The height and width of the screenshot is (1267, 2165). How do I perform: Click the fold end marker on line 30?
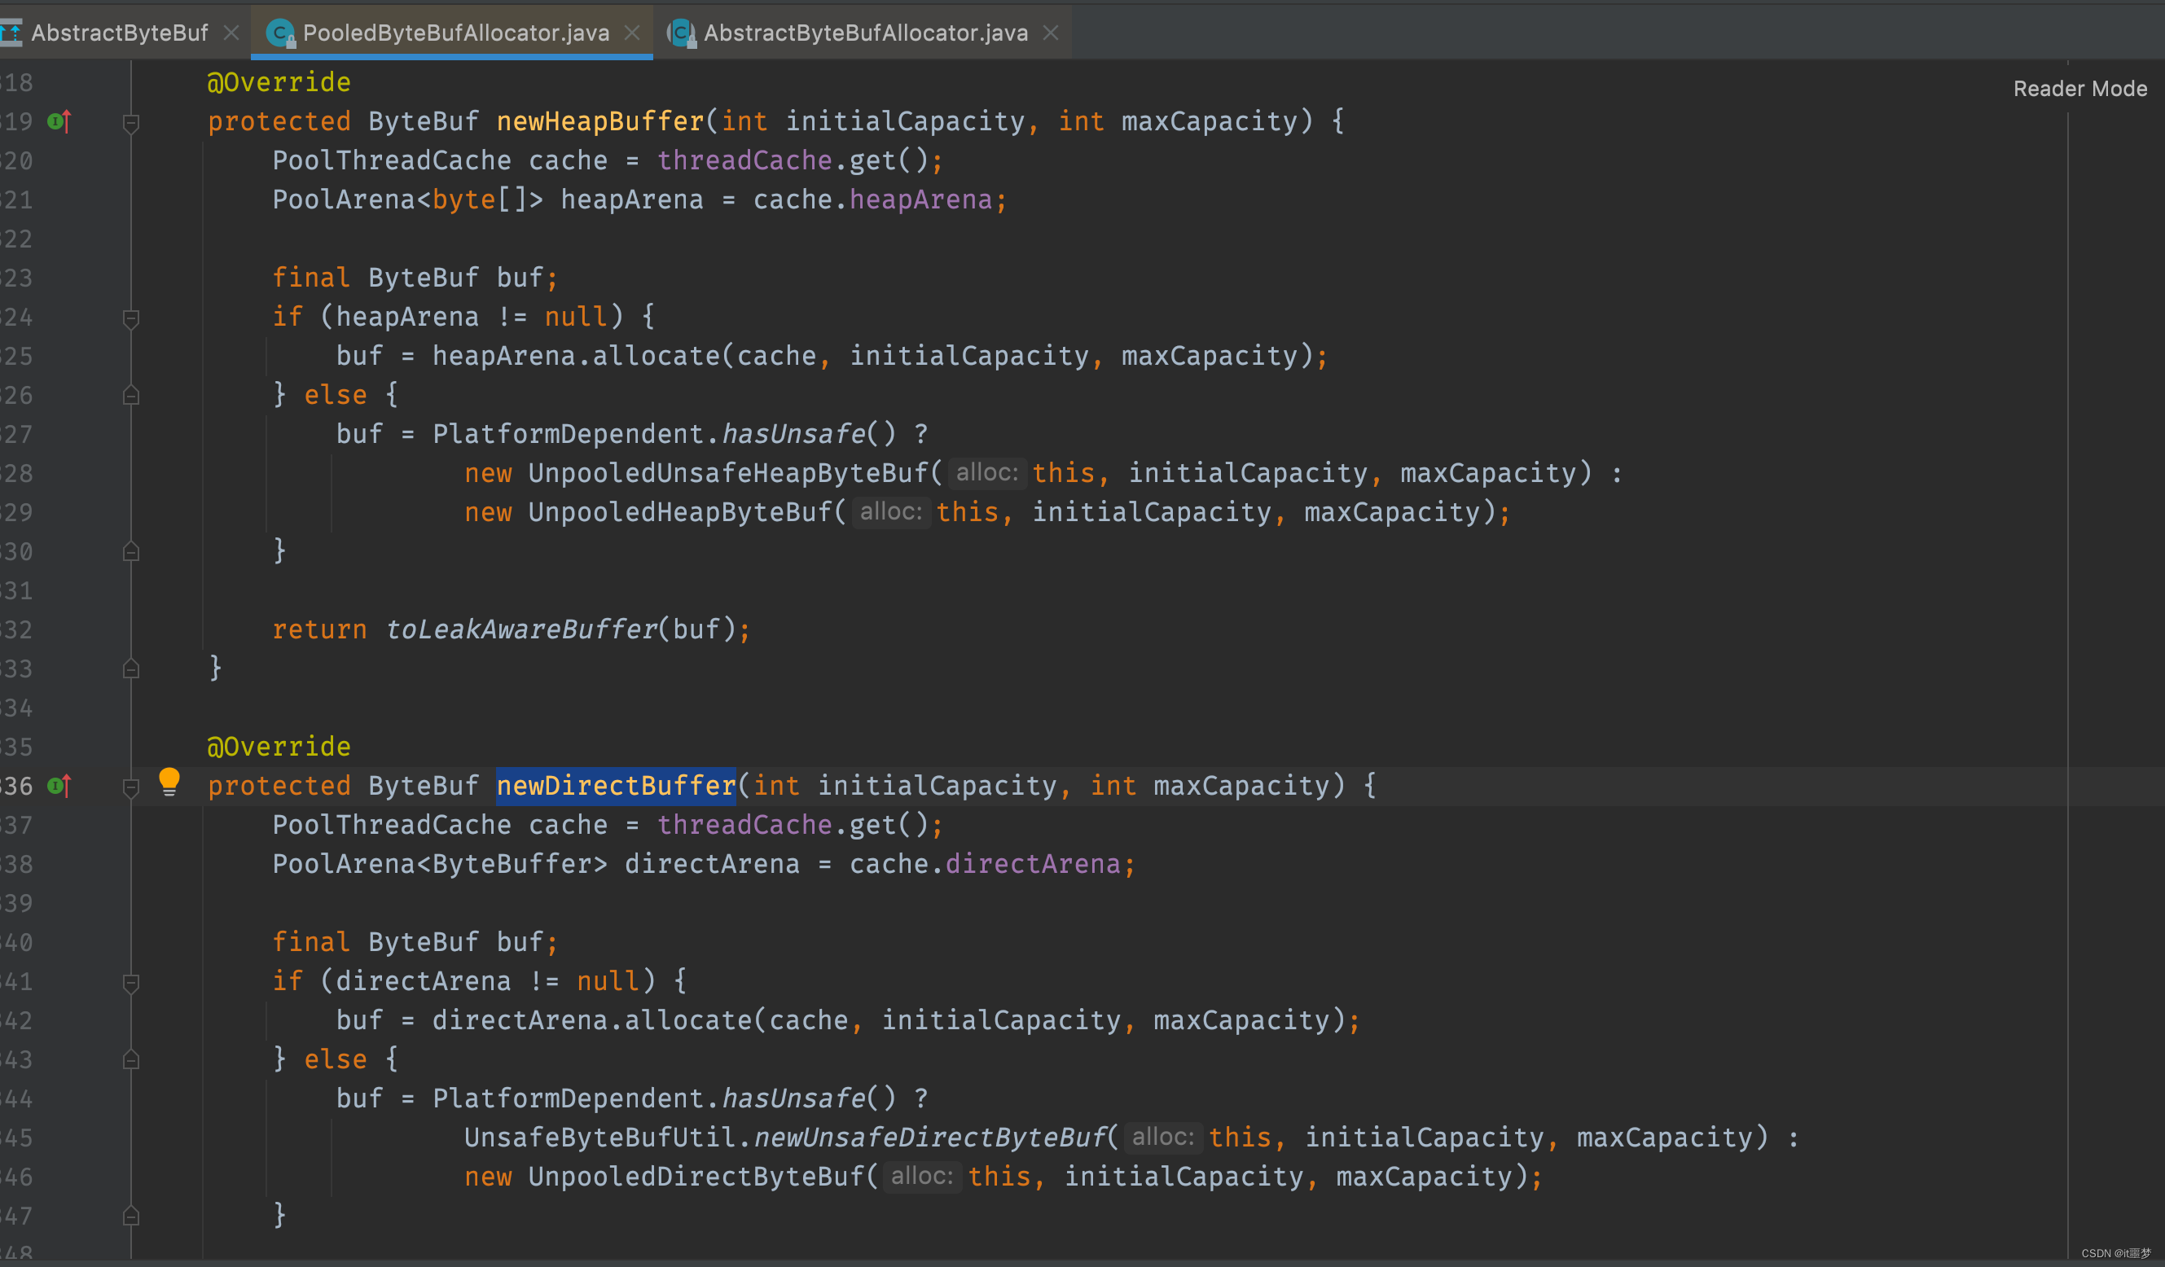coord(130,552)
